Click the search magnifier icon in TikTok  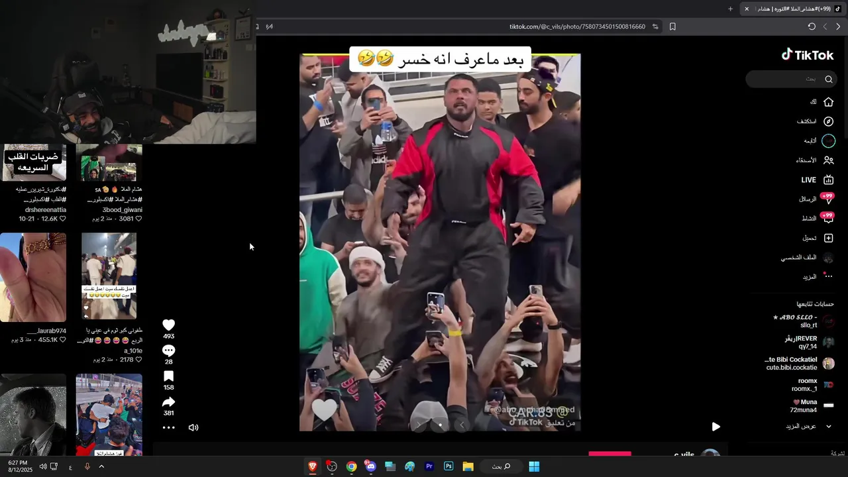tap(828, 79)
